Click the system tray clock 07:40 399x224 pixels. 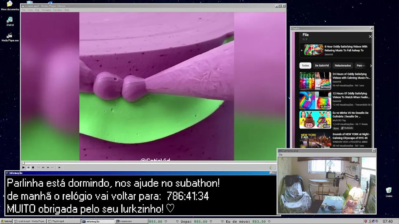387,222
